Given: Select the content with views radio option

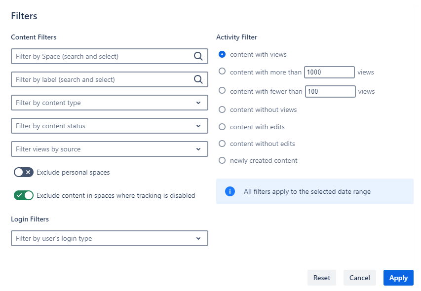Looking at the screenshot, I should [222, 54].
